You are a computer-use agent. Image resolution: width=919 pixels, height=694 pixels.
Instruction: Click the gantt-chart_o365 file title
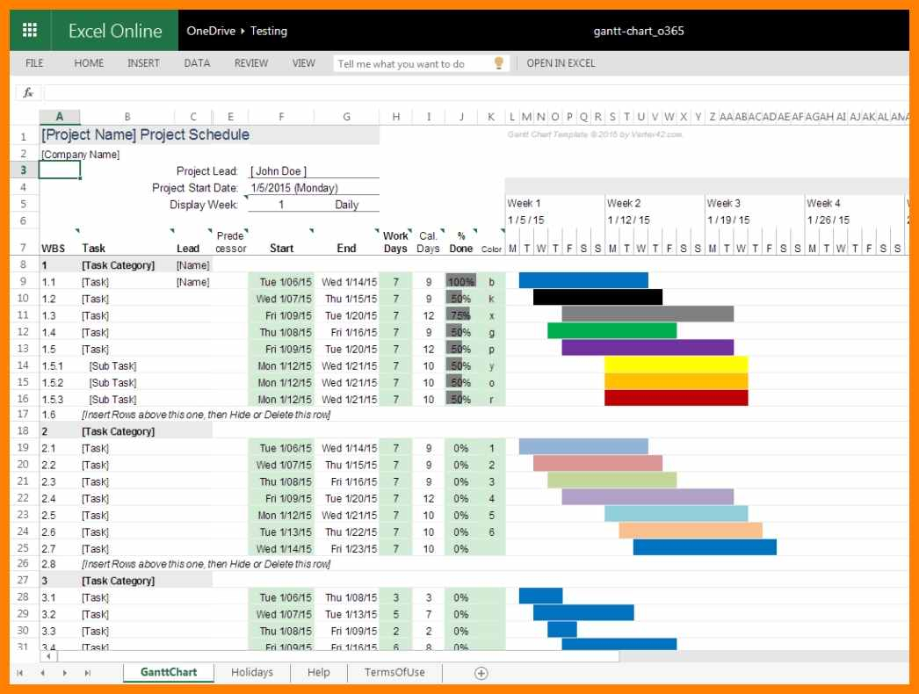[x=638, y=31]
